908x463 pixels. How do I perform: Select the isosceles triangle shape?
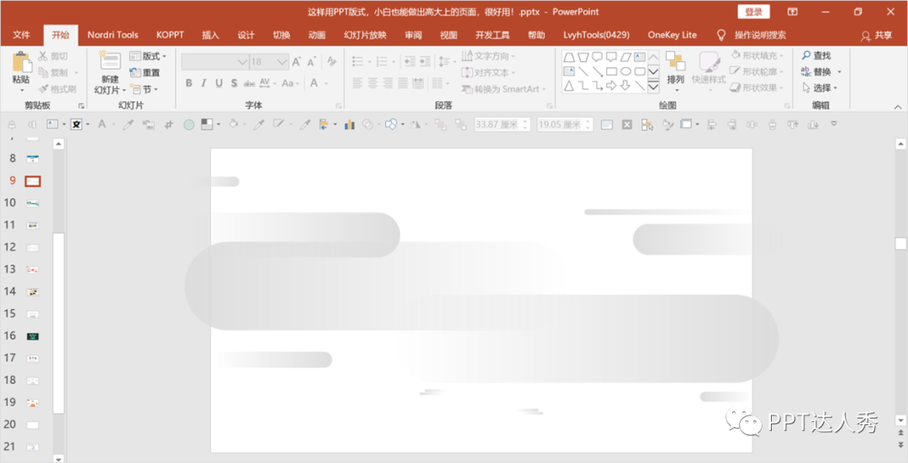pos(569,87)
